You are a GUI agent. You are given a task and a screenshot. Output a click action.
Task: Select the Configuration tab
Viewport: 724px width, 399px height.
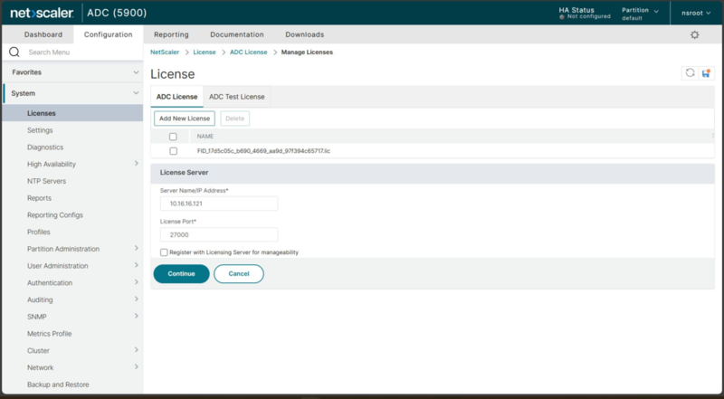coord(108,34)
